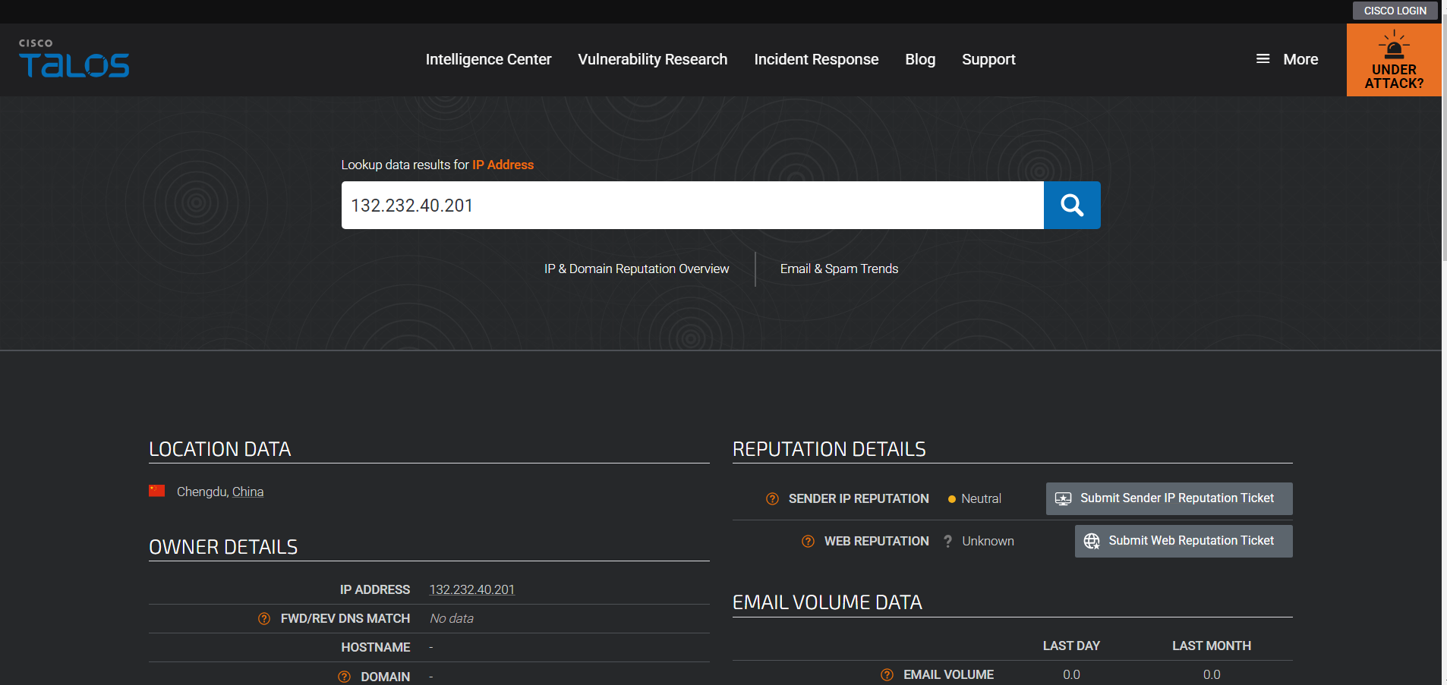Click the DOMAIN row label

click(x=386, y=676)
